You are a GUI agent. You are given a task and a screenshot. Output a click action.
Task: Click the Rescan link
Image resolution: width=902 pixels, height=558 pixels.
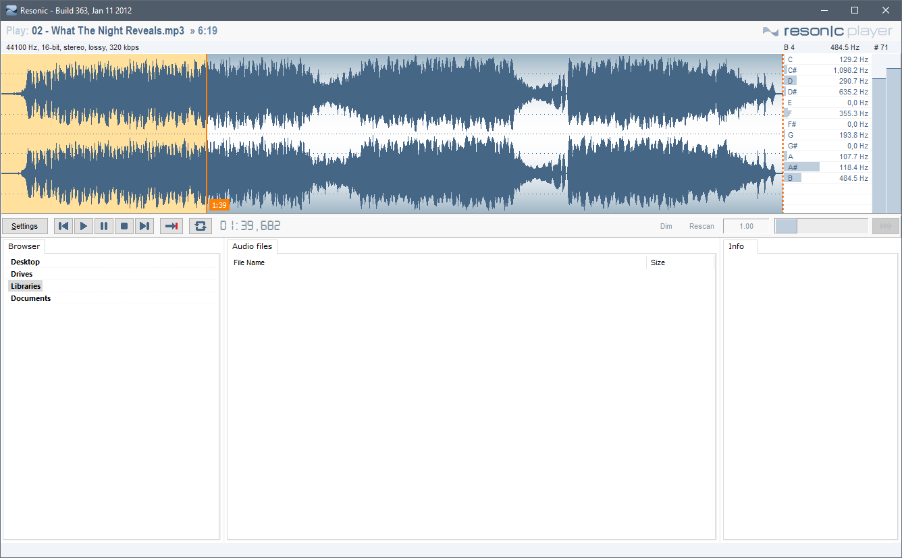(701, 226)
